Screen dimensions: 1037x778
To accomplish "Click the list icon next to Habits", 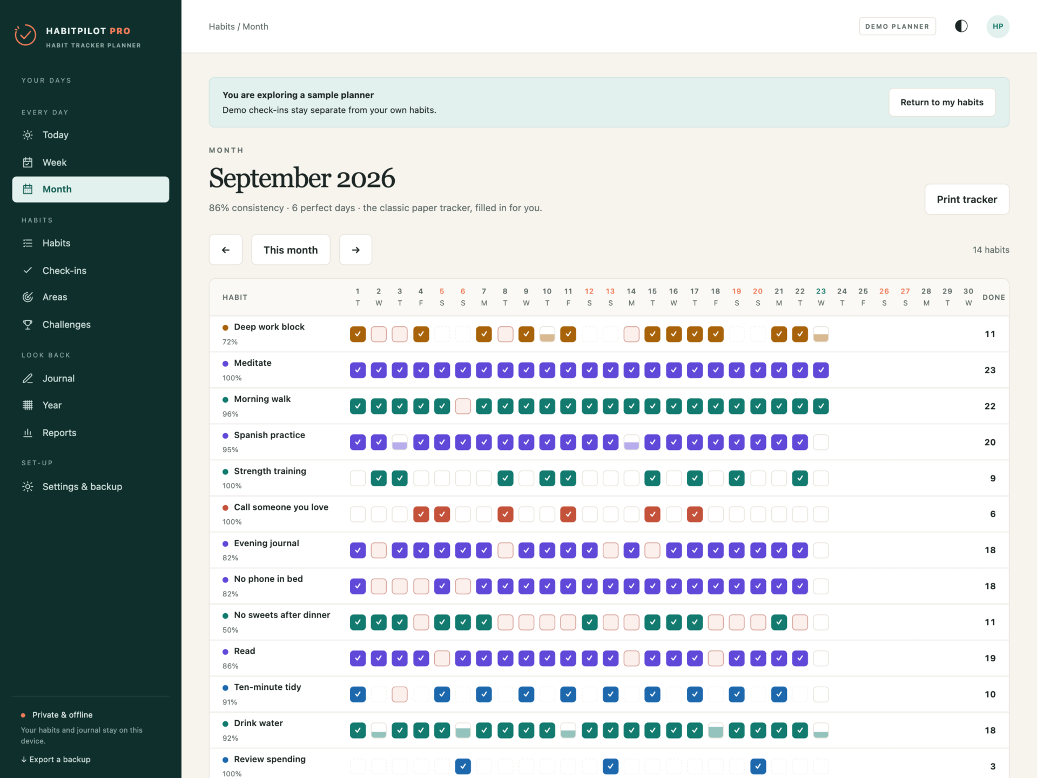I will coord(28,243).
